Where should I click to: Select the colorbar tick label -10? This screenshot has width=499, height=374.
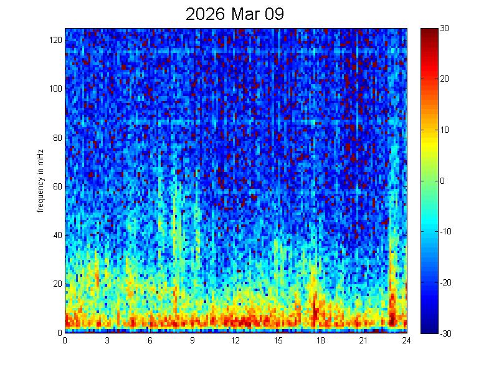click(x=446, y=232)
